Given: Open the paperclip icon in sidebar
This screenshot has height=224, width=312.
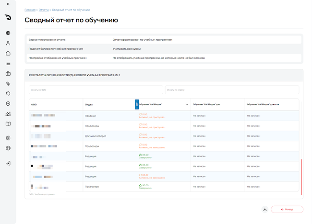Looking at the screenshot, I should coord(8,84).
